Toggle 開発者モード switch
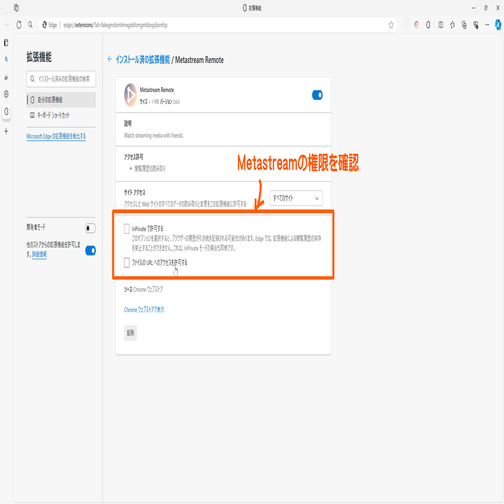 pyautogui.click(x=91, y=228)
